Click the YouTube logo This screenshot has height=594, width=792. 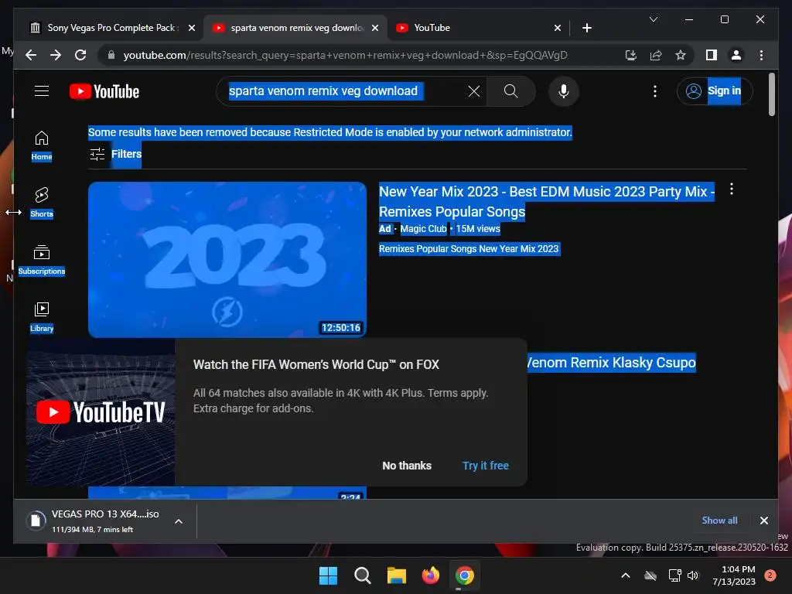click(104, 91)
